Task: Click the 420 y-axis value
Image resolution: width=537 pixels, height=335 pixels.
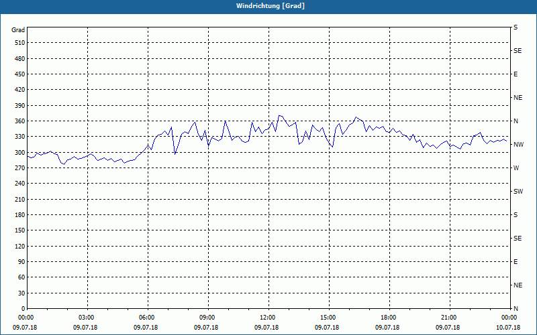Action: tap(20, 90)
